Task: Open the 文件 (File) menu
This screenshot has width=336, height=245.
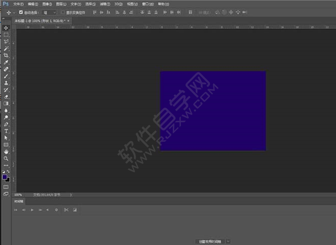Action: click(x=19, y=3)
